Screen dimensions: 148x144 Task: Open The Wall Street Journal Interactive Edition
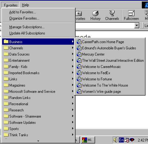click(x=110, y=61)
